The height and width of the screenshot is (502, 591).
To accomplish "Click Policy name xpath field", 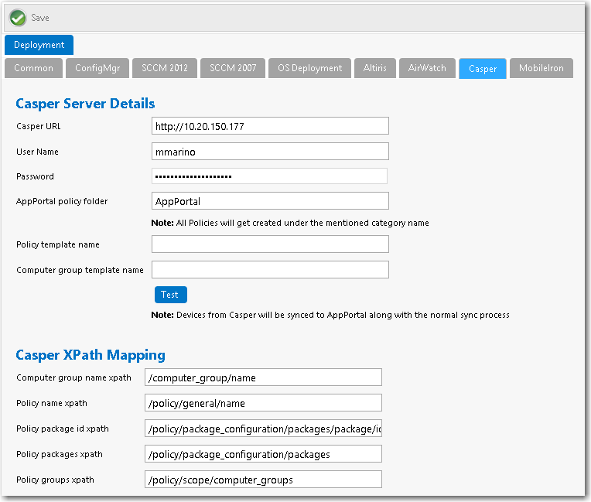I will [x=263, y=403].
